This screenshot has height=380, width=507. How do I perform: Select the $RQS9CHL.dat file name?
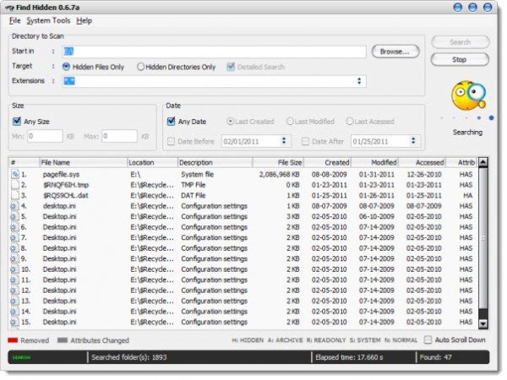[x=65, y=196]
